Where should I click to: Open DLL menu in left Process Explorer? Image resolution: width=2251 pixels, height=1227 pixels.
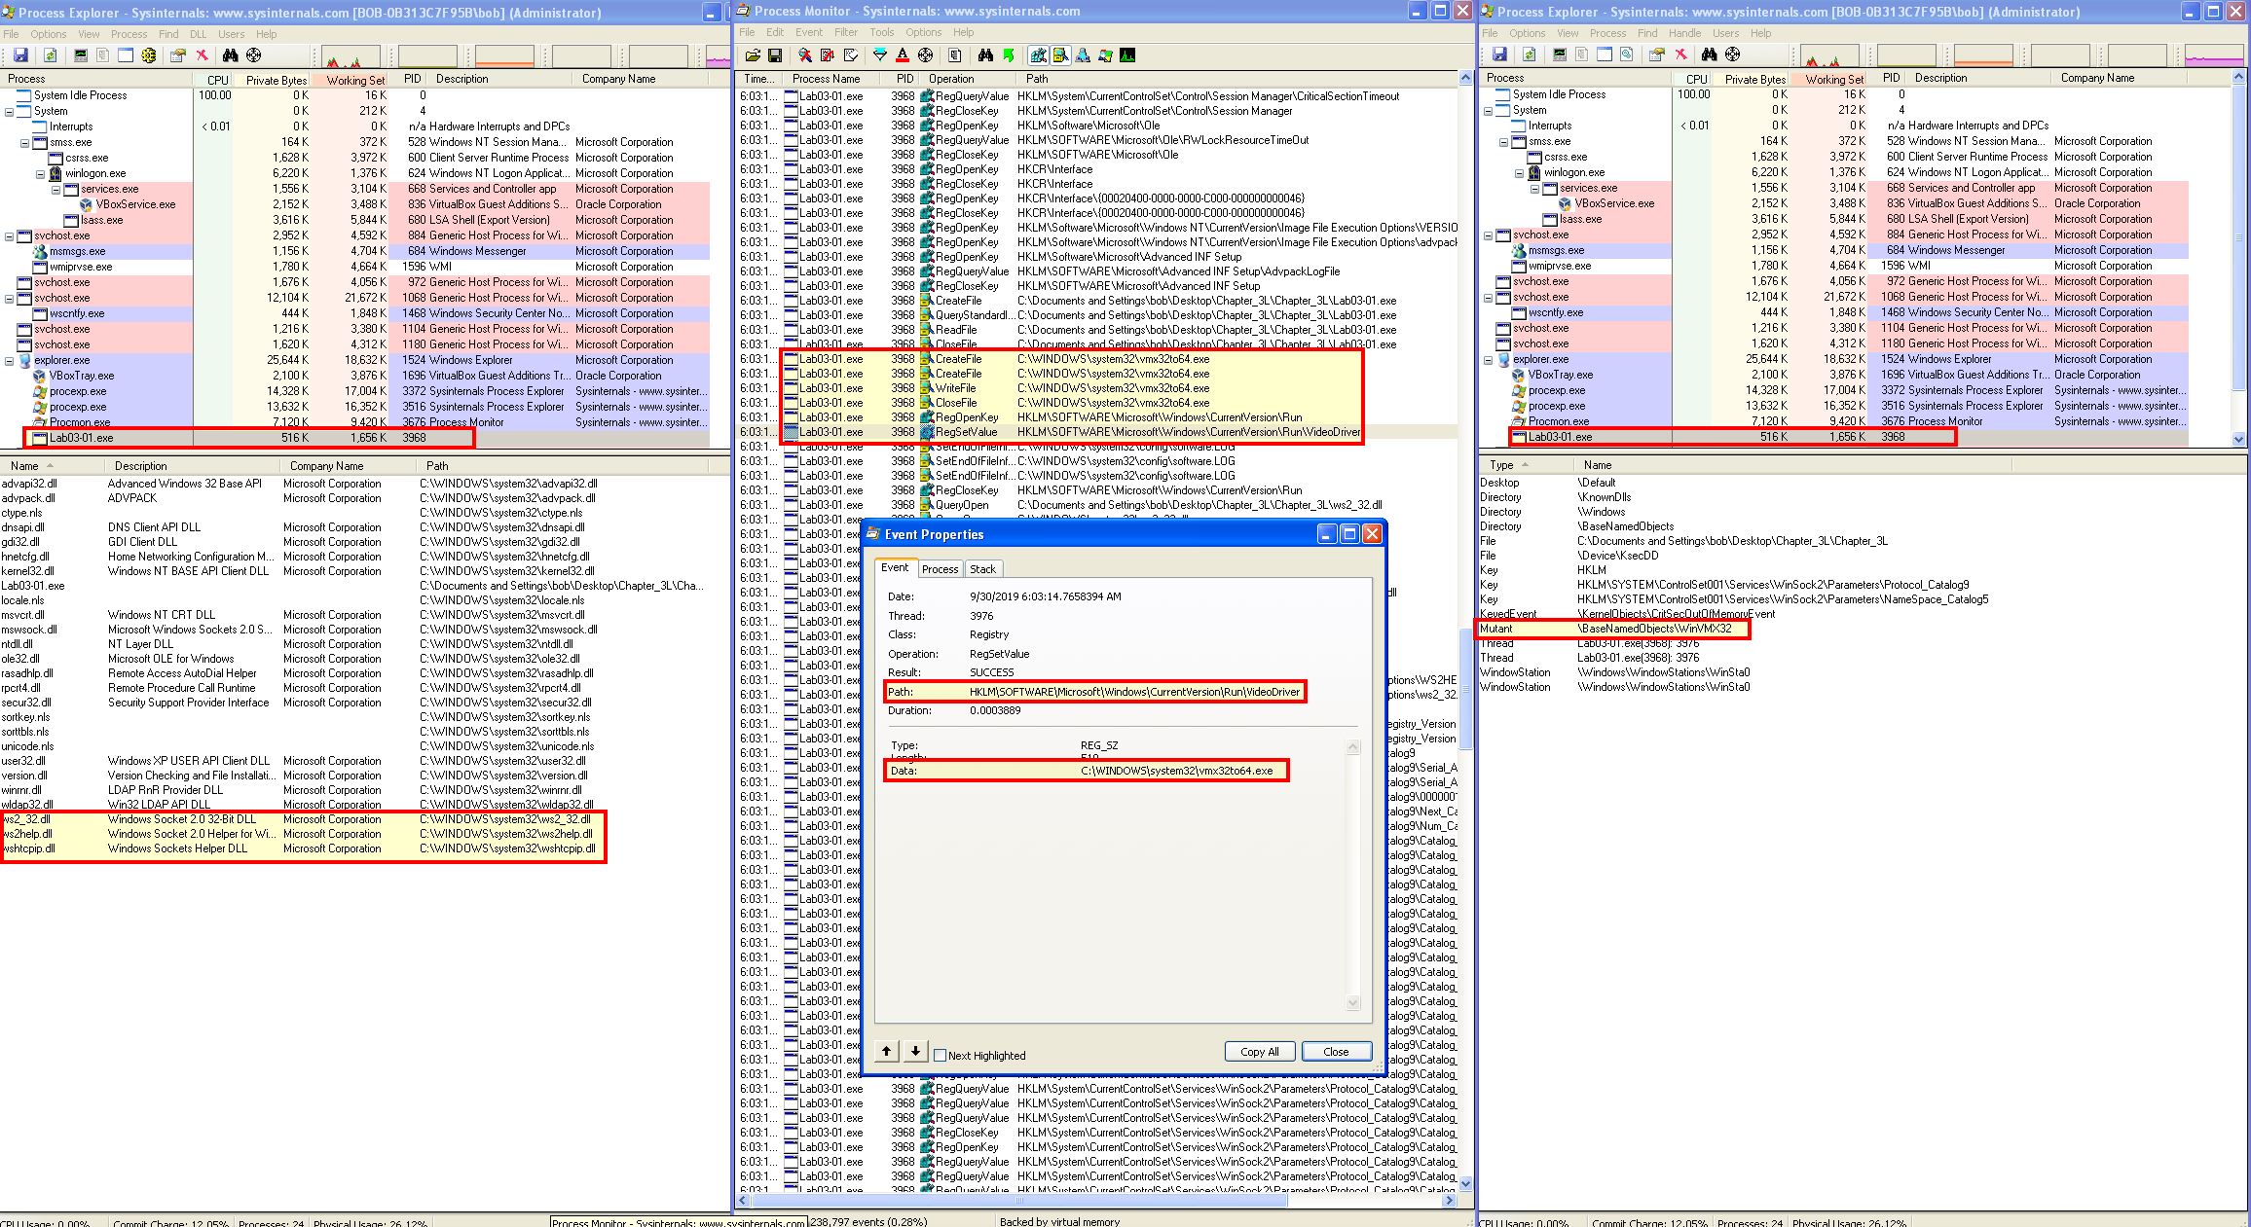198,34
